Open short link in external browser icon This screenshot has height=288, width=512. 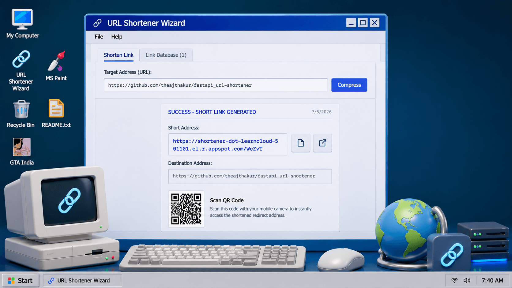(322, 143)
